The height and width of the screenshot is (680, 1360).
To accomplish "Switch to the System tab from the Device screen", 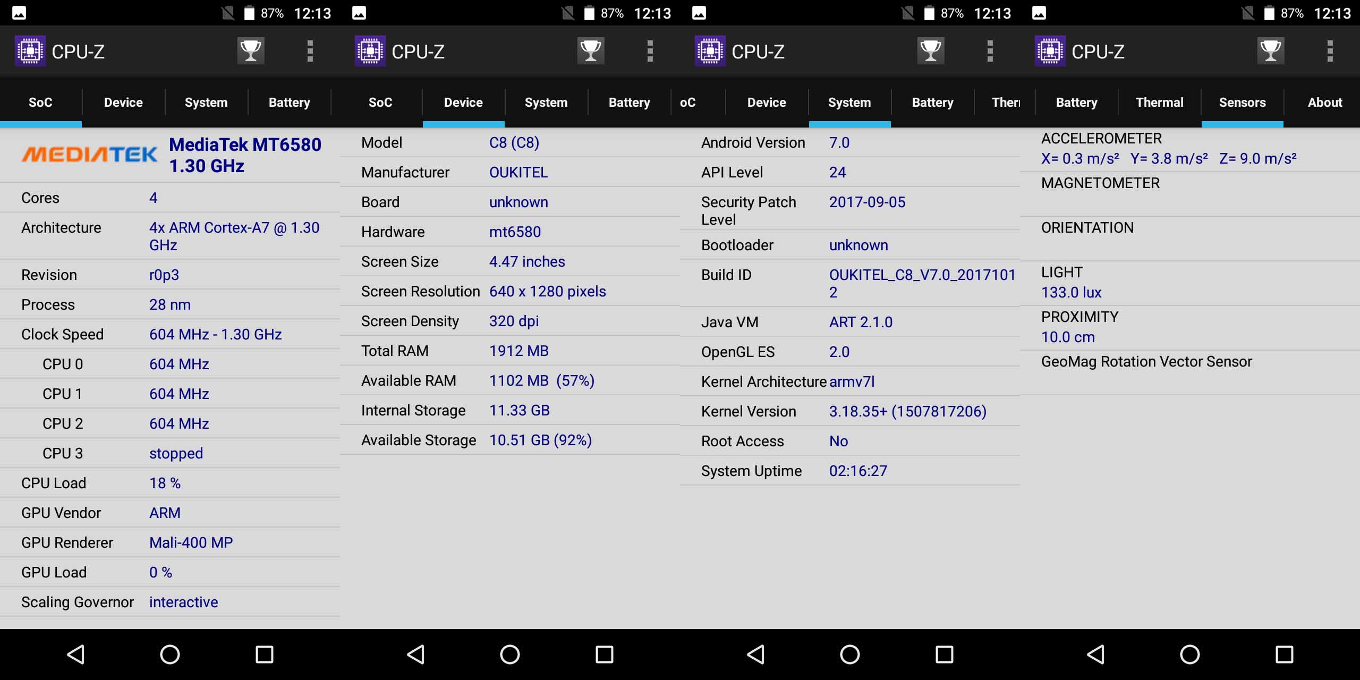I will pyautogui.click(x=546, y=103).
